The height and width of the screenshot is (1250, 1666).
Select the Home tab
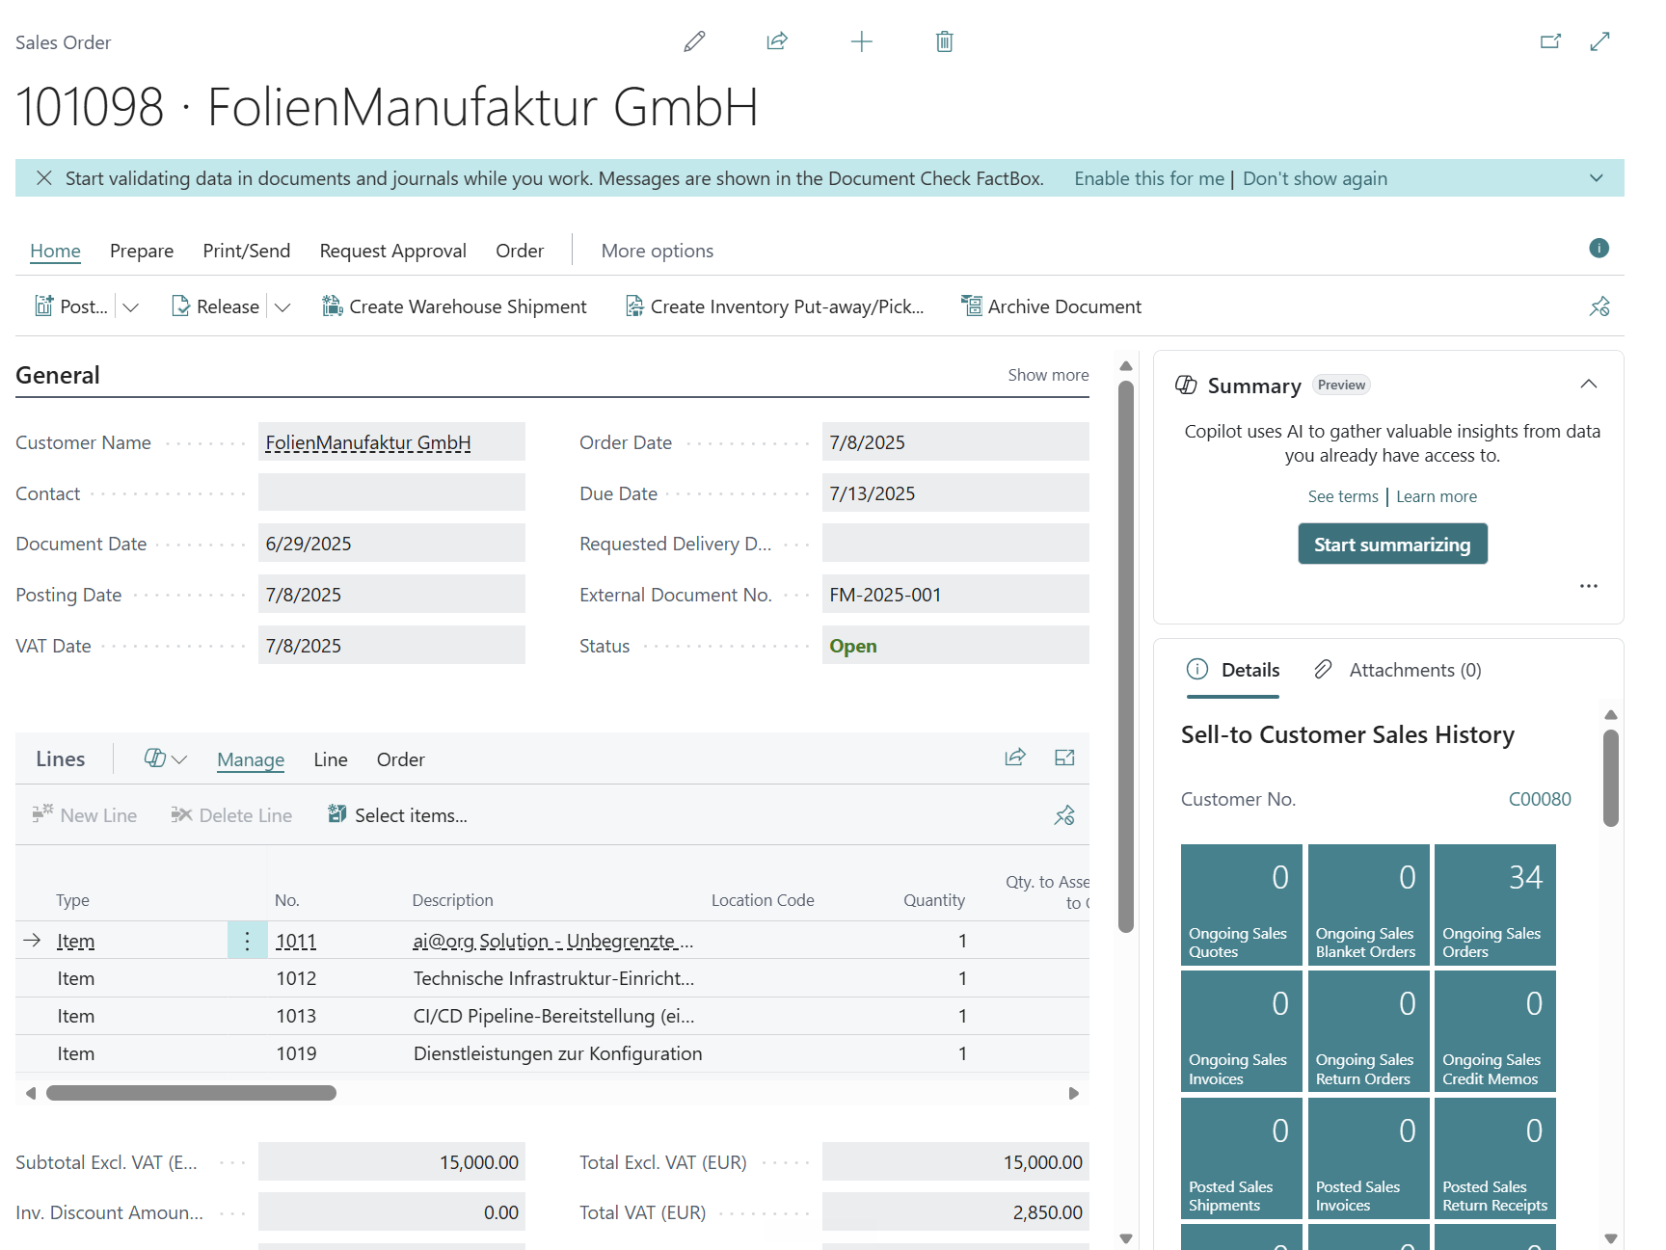click(55, 251)
